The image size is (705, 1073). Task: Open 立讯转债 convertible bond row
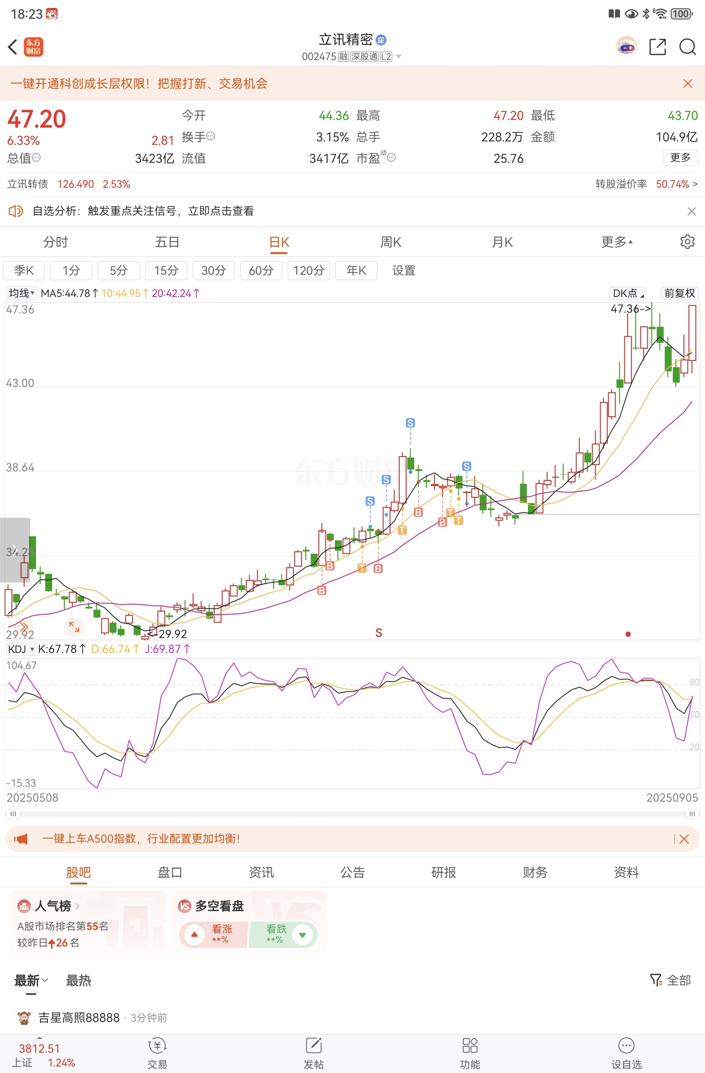69,184
